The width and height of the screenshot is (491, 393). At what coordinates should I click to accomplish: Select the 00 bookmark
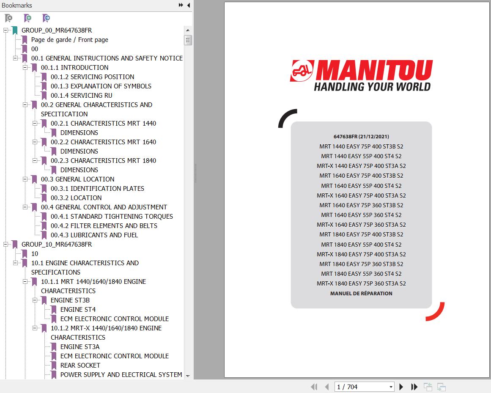point(34,49)
